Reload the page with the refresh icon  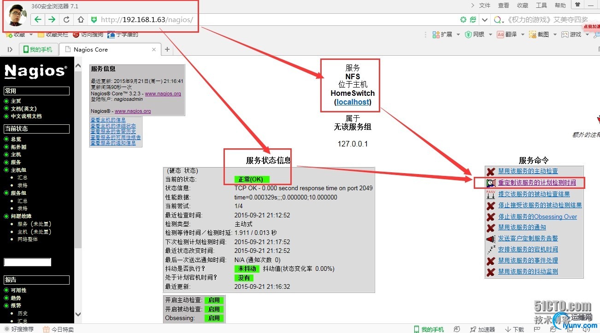click(66, 19)
